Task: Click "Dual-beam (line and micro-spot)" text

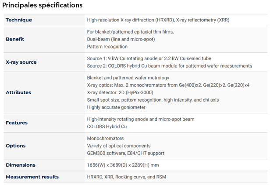Action: click(x=121, y=39)
